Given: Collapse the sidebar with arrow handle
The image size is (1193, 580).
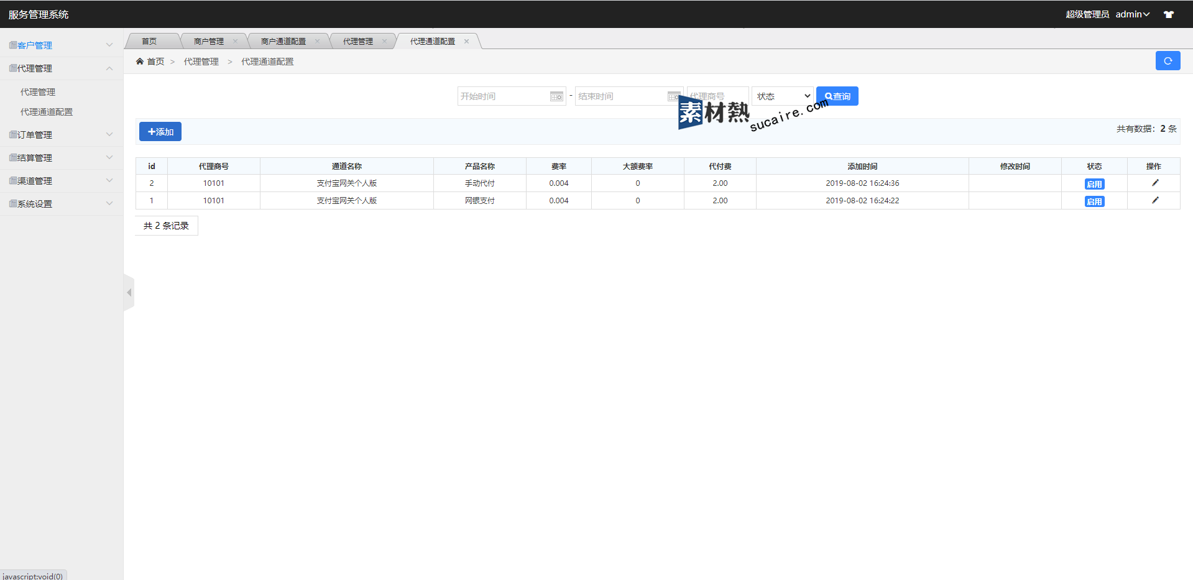Looking at the screenshot, I should pos(129,292).
